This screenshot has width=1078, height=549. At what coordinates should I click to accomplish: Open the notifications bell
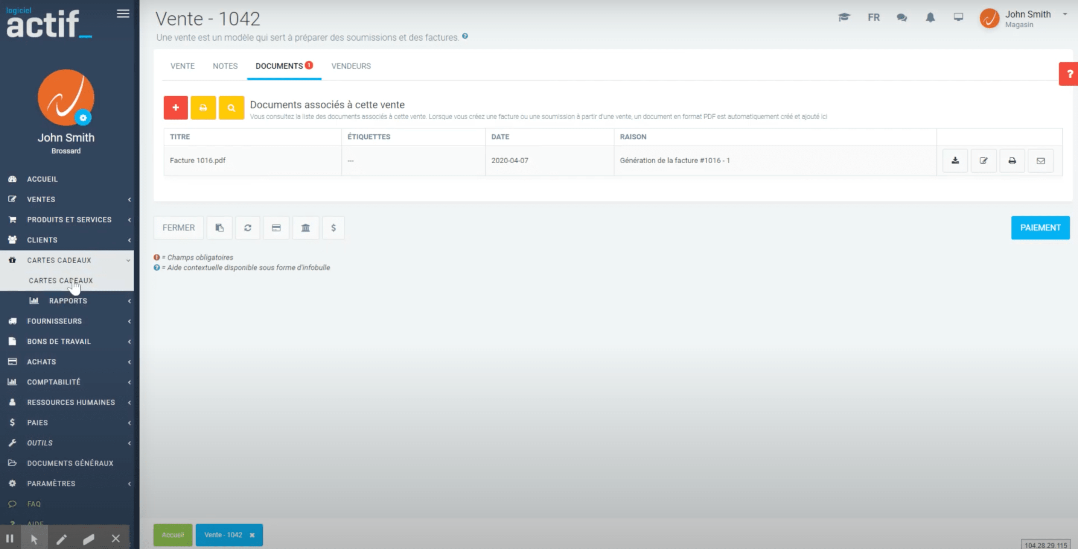pos(930,18)
